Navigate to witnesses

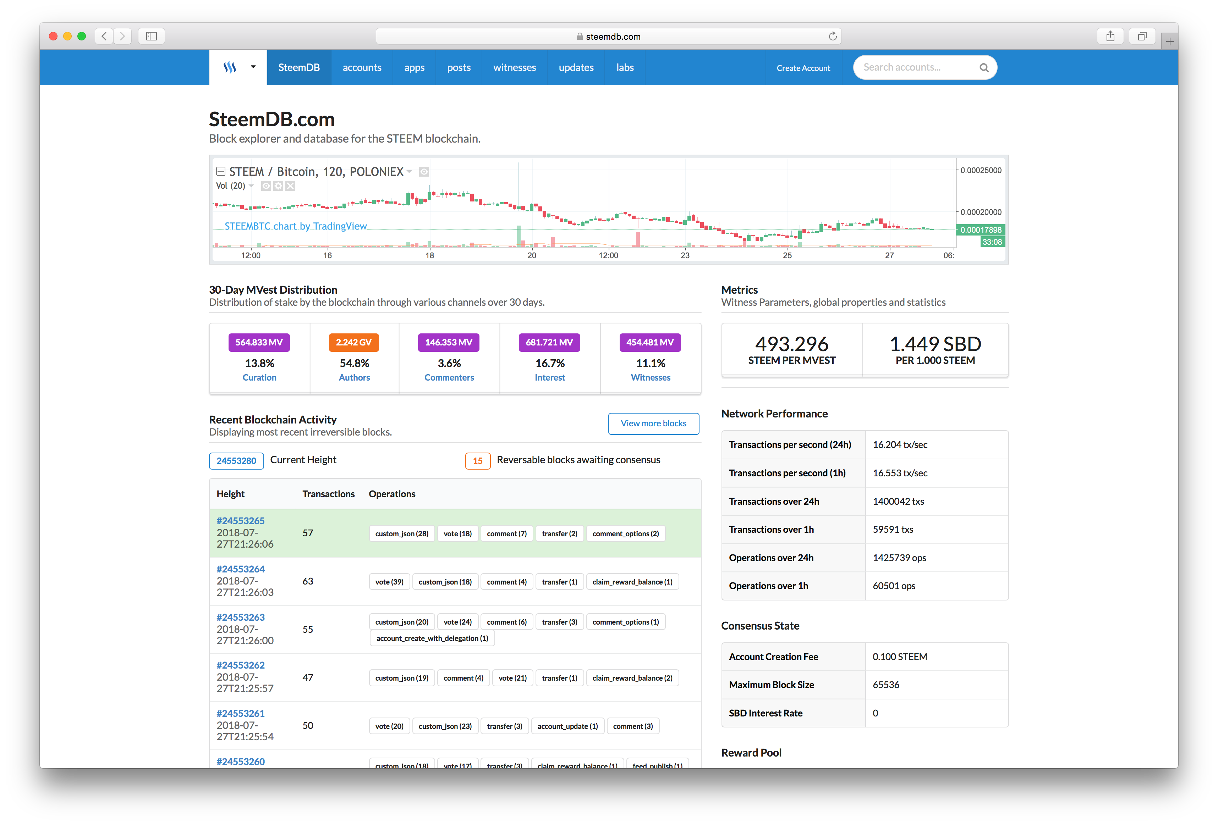click(x=514, y=68)
